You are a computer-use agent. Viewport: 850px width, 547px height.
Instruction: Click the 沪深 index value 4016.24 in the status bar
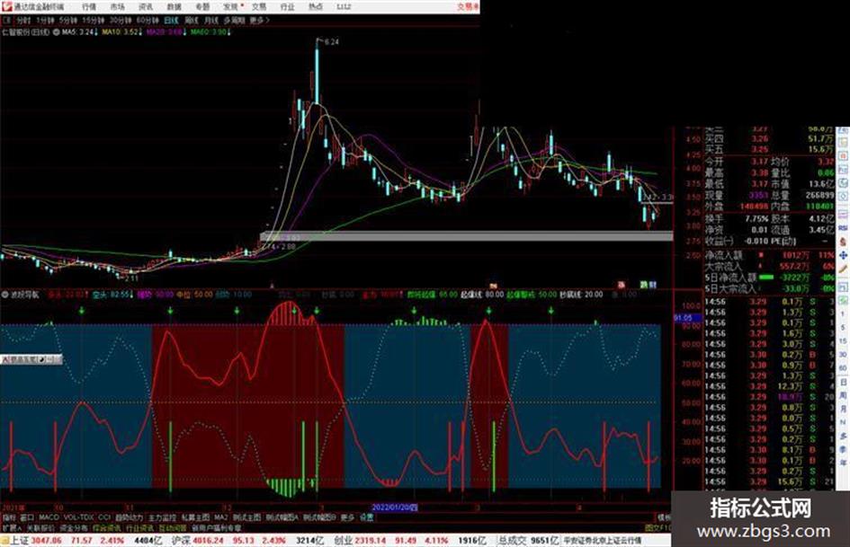point(209,541)
